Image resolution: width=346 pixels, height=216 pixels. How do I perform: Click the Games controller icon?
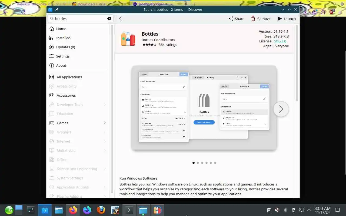click(x=52, y=123)
